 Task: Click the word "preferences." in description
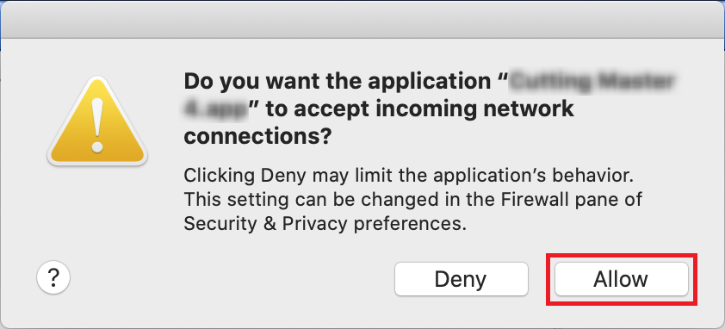[x=409, y=226]
